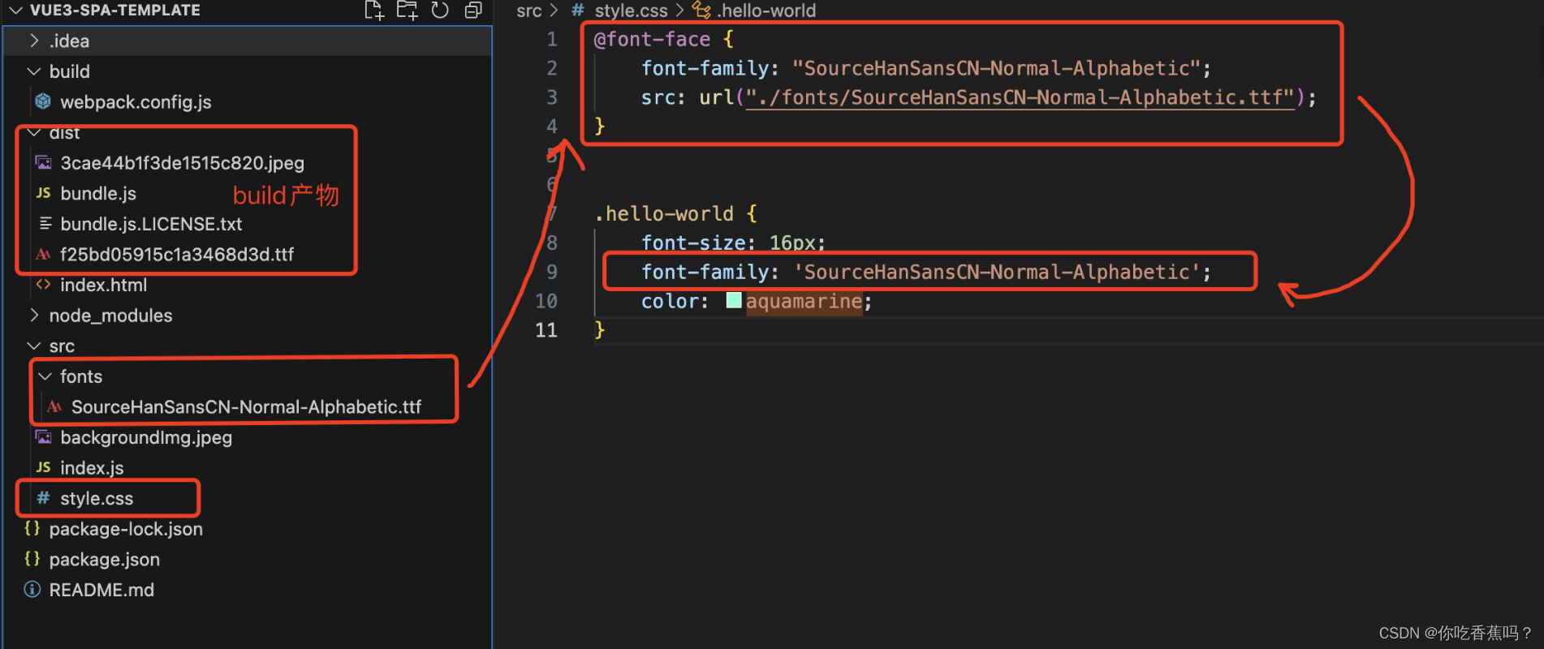Expand the node_modules folder
Screen dimensions: 1544x649
coord(34,315)
